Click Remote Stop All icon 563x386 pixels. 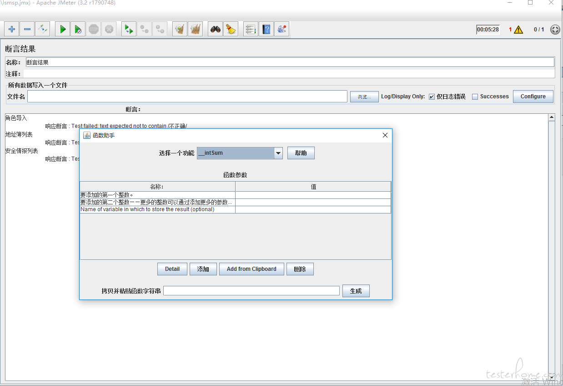point(145,30)
